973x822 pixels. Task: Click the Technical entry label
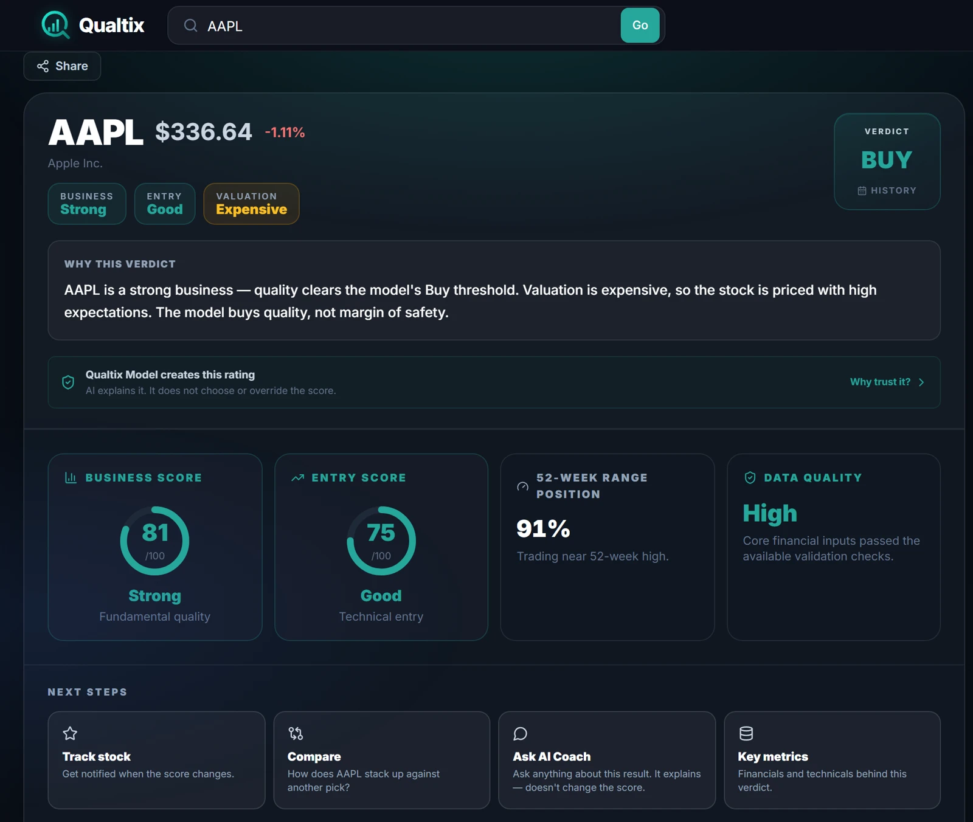(x=381, y=616)
